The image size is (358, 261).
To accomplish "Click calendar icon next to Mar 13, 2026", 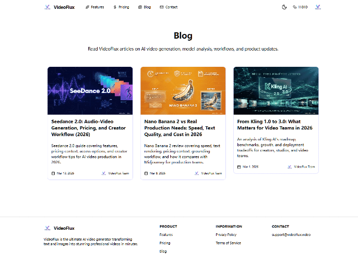I will click(53, 173).
